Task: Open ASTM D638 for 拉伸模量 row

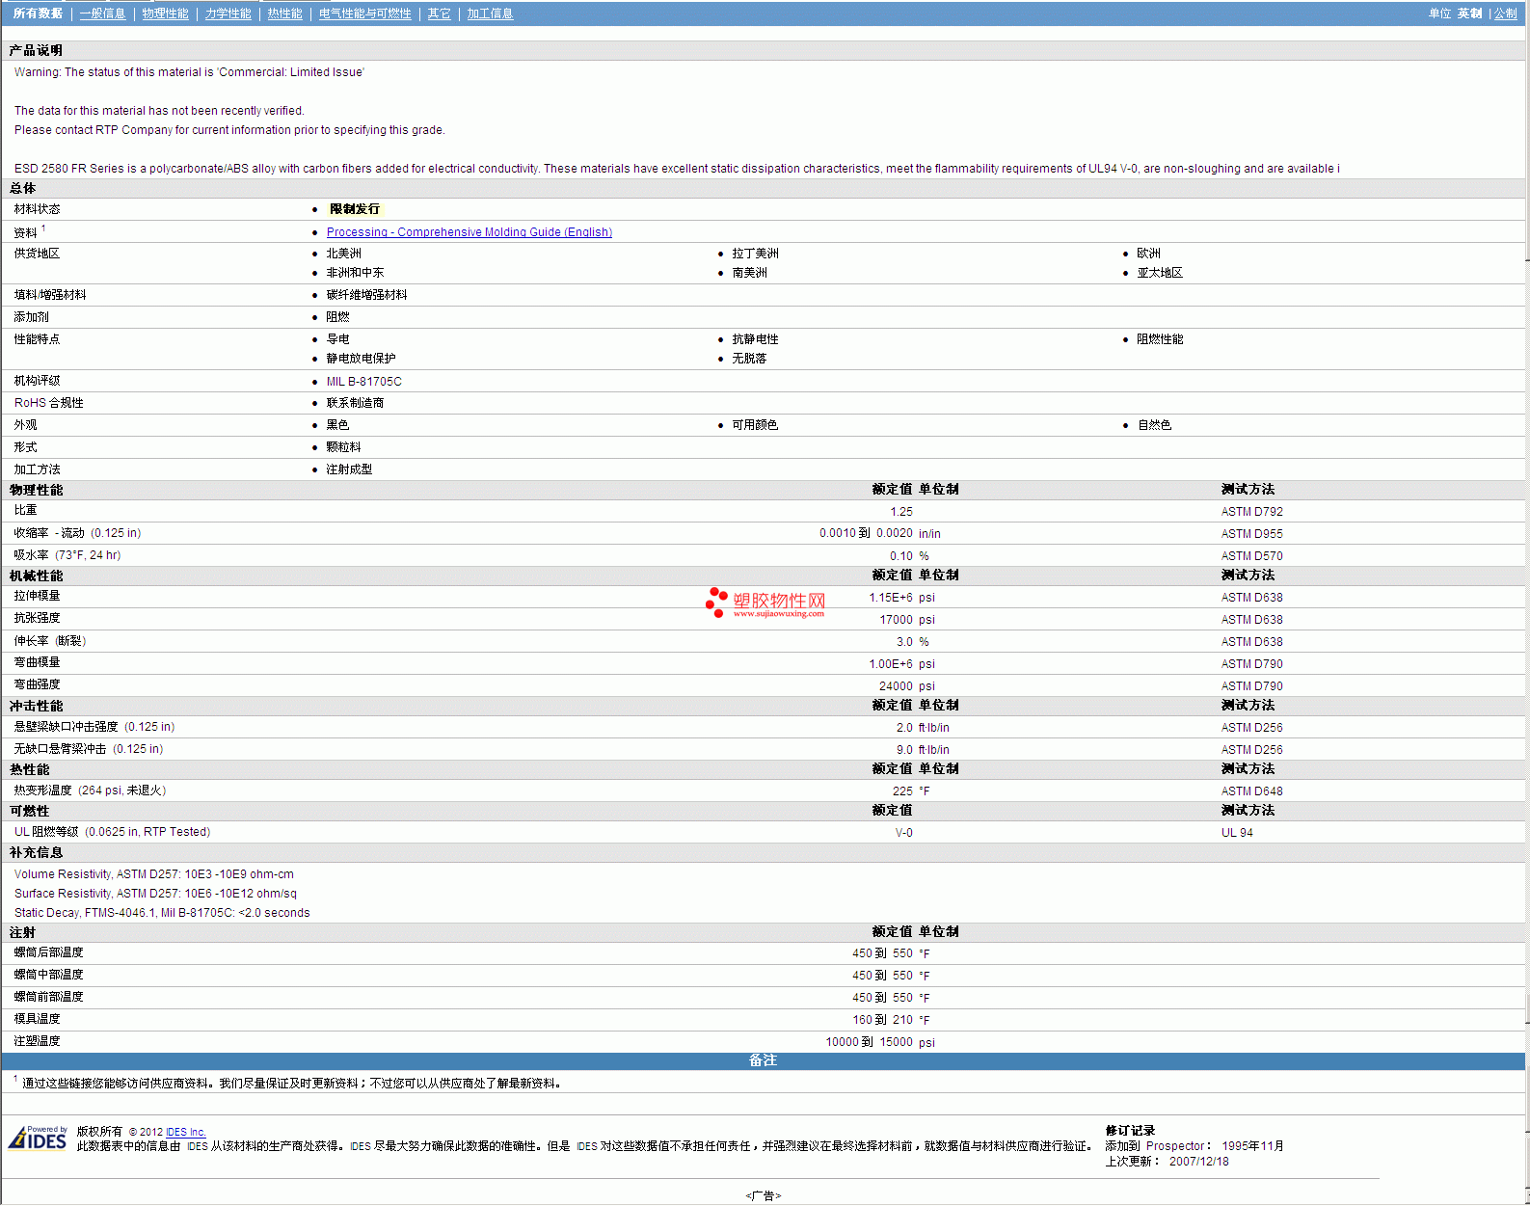Action: (x=1251, y=598)
